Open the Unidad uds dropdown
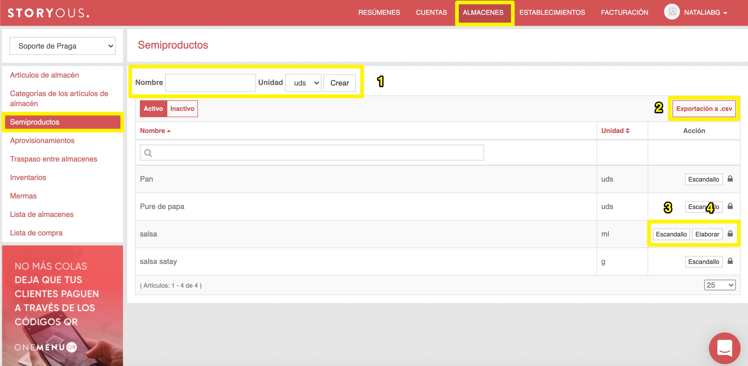The image size is (748, 366). pyautogui.click(x=303, y=83)
